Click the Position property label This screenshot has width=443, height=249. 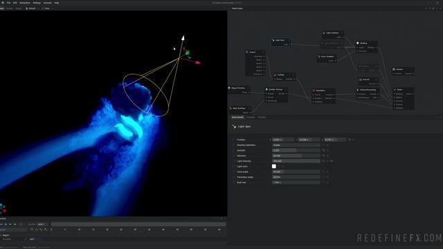(x=241, y=140)
